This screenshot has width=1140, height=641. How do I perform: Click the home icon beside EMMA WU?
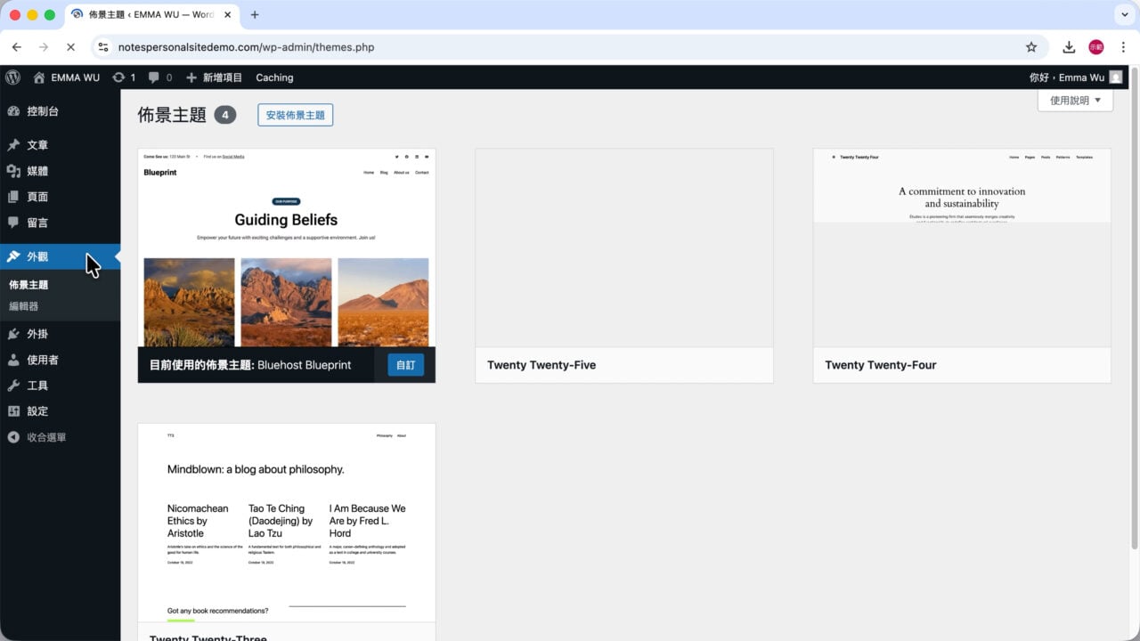38,77
